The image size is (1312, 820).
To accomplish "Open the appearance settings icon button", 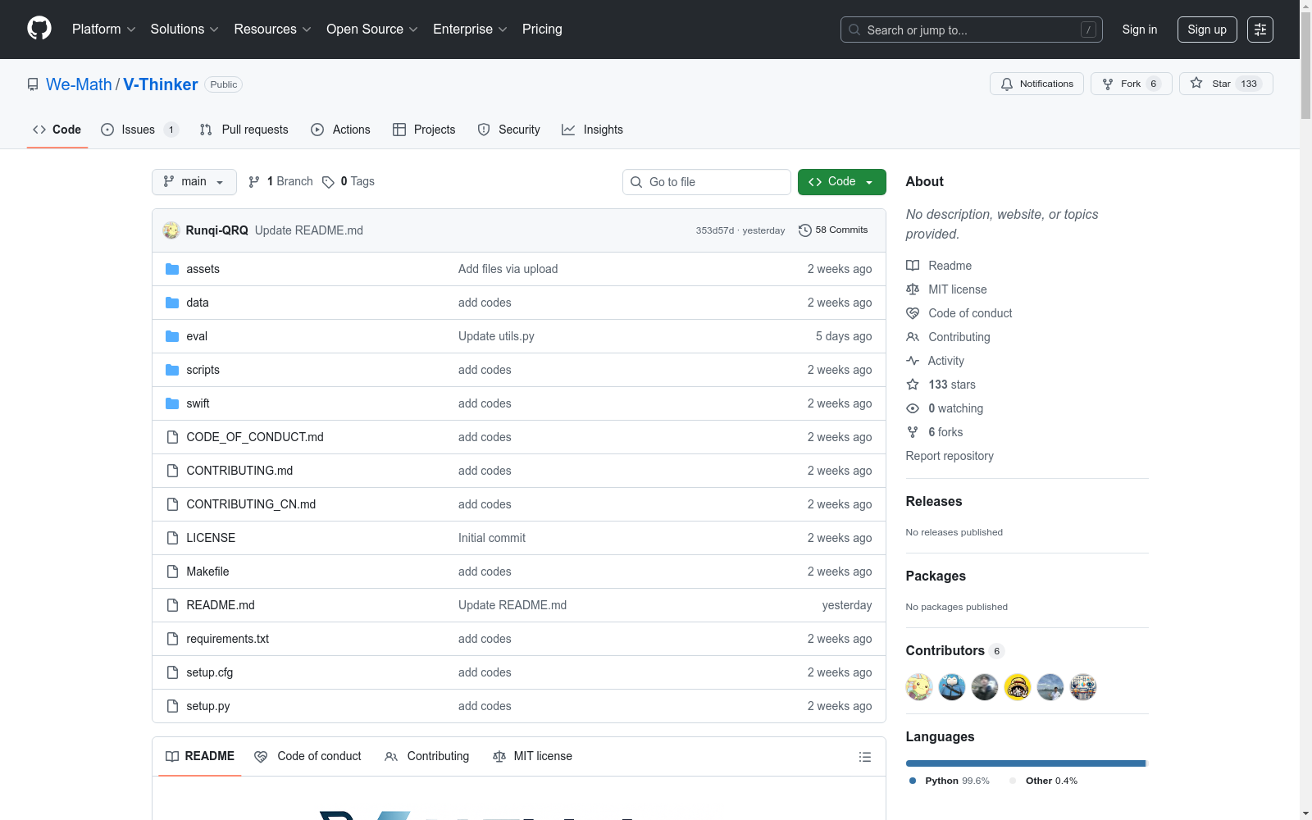I will coord(1260,30).
